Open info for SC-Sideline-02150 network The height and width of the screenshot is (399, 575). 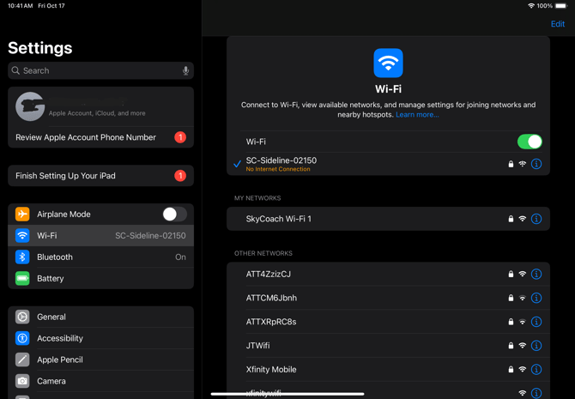pyautogui.click(x=536, y=164)
